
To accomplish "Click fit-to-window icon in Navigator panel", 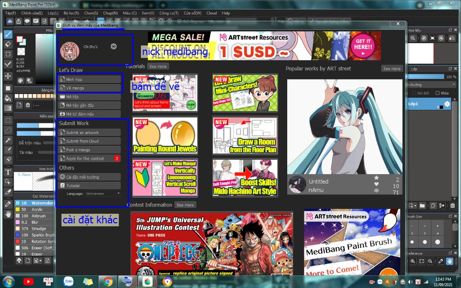I will point(433,38).
